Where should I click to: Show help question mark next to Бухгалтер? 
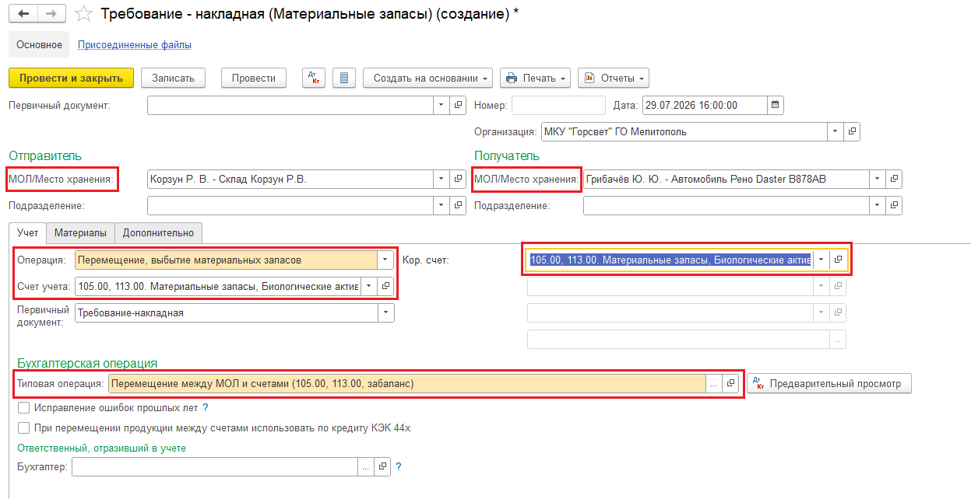[399, 466]
